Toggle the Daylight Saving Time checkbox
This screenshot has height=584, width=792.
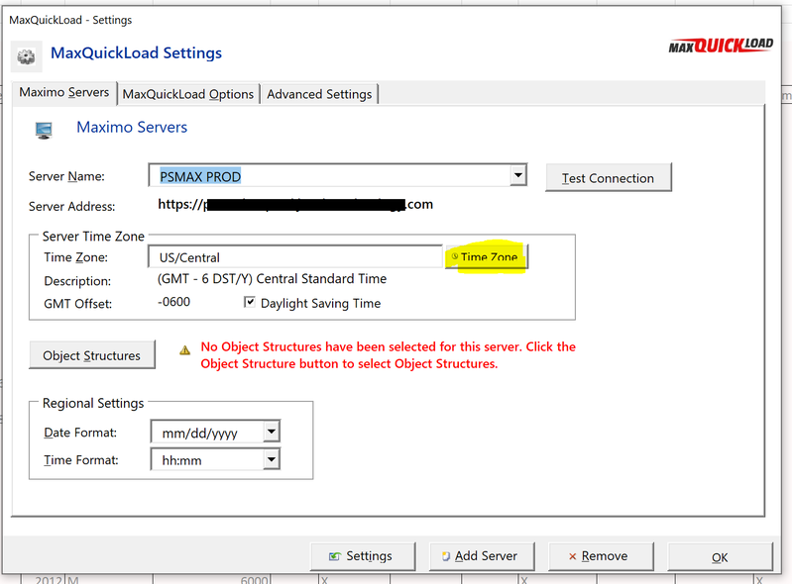pyautogui.click(x=250, y=302)
